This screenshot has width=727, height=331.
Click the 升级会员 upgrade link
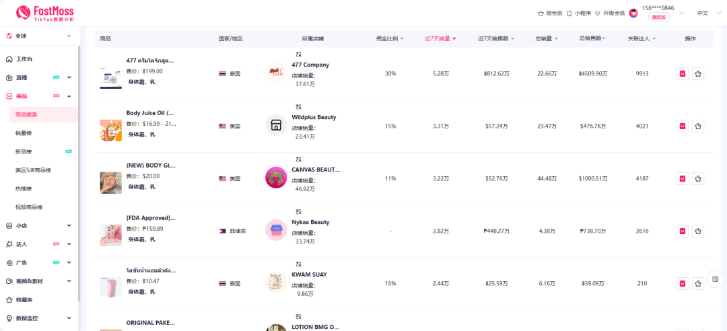click(609, 13)
